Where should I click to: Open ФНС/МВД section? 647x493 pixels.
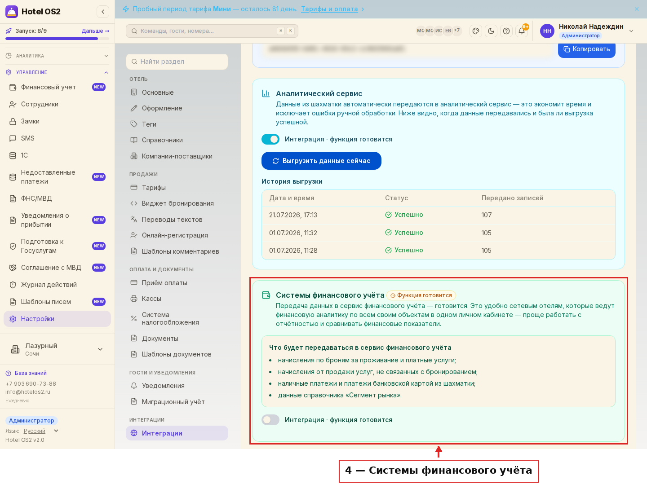tap(58, 198)
